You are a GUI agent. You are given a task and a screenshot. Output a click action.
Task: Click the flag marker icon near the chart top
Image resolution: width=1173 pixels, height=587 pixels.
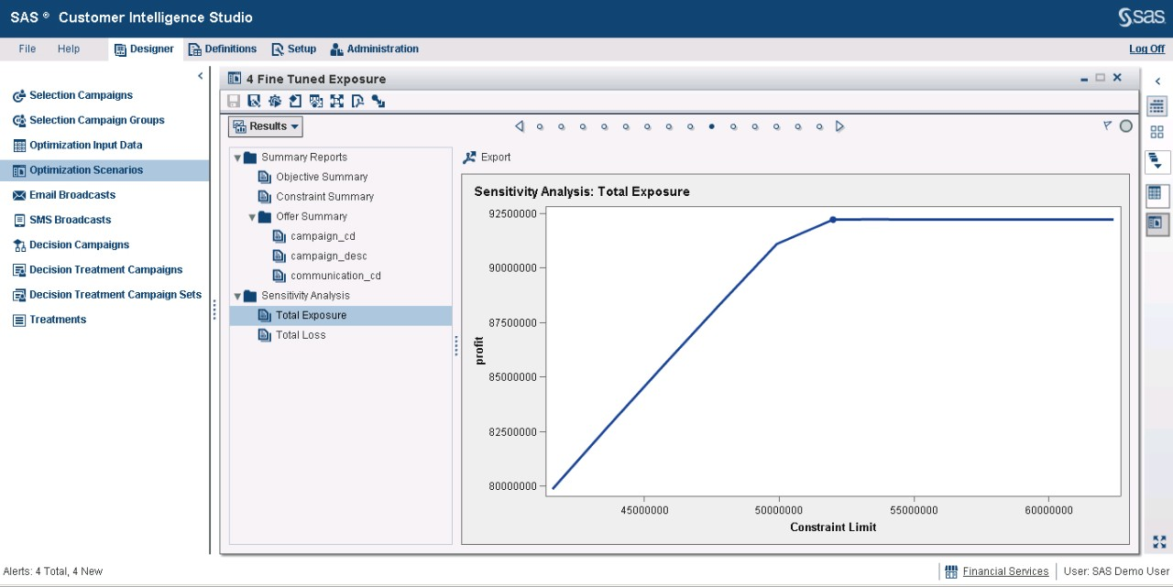(1107, 125)
